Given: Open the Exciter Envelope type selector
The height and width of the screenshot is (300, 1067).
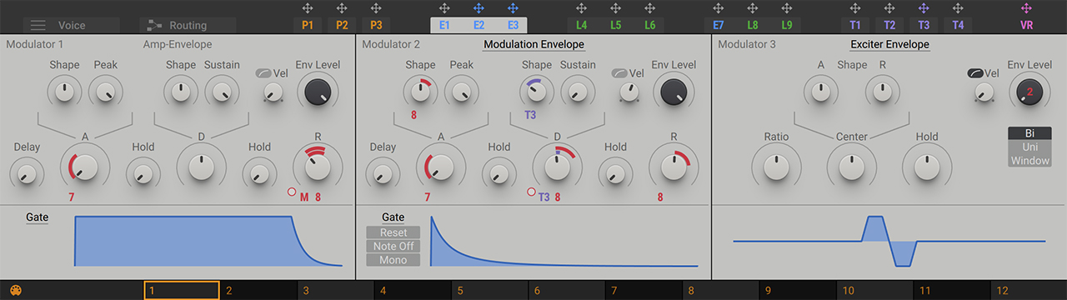Looking at the screenshot, I should [x=889, y=44].
